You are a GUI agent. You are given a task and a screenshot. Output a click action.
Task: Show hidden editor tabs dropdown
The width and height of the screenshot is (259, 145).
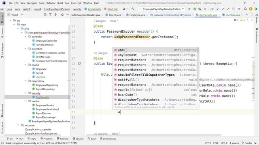click(246, 14)
